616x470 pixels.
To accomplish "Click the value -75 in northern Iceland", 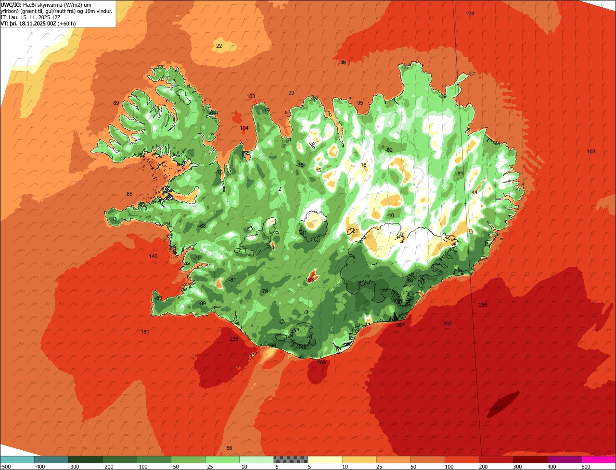I will pyautogui.click(x=300, y=165).
